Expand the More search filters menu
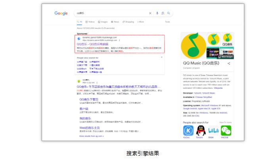278x164 pixels. 140,22
